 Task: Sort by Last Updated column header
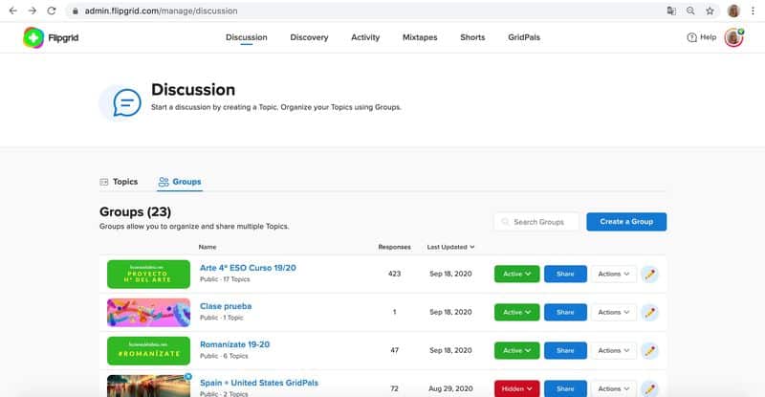coord(450,247)
